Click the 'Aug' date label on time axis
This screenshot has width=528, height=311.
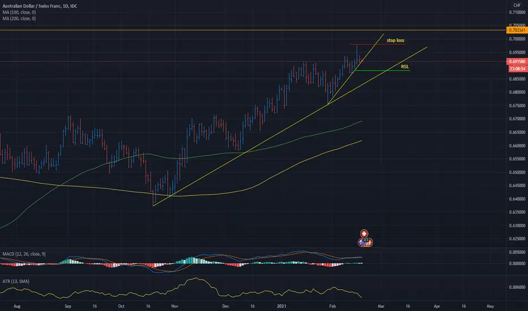[17, 306]
